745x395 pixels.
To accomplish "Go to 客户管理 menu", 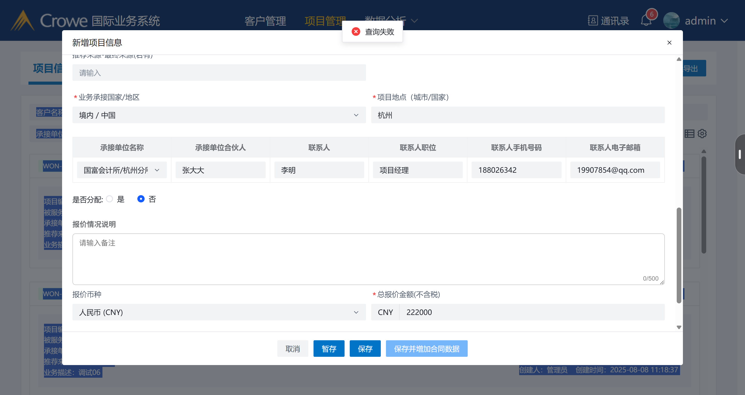I will click(x=265, y=21).
